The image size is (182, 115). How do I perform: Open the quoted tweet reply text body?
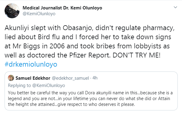[x=90, y=99]
